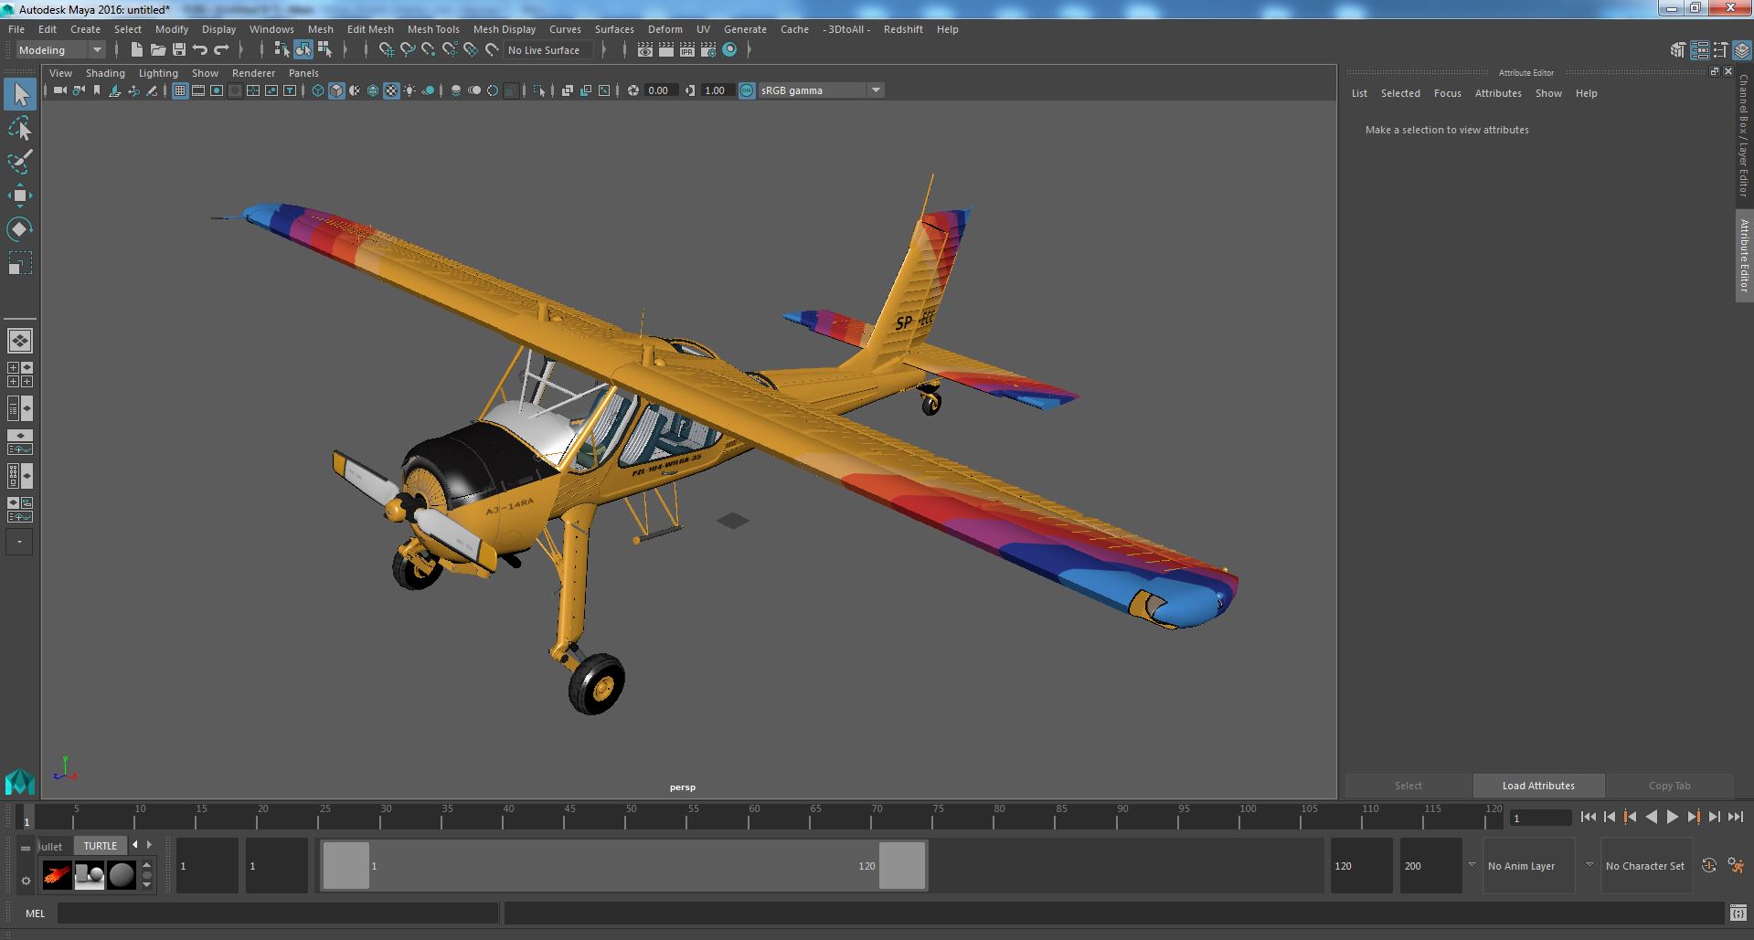
Task: Open the shelf options gear menu
Action: [x=26, y=882]
